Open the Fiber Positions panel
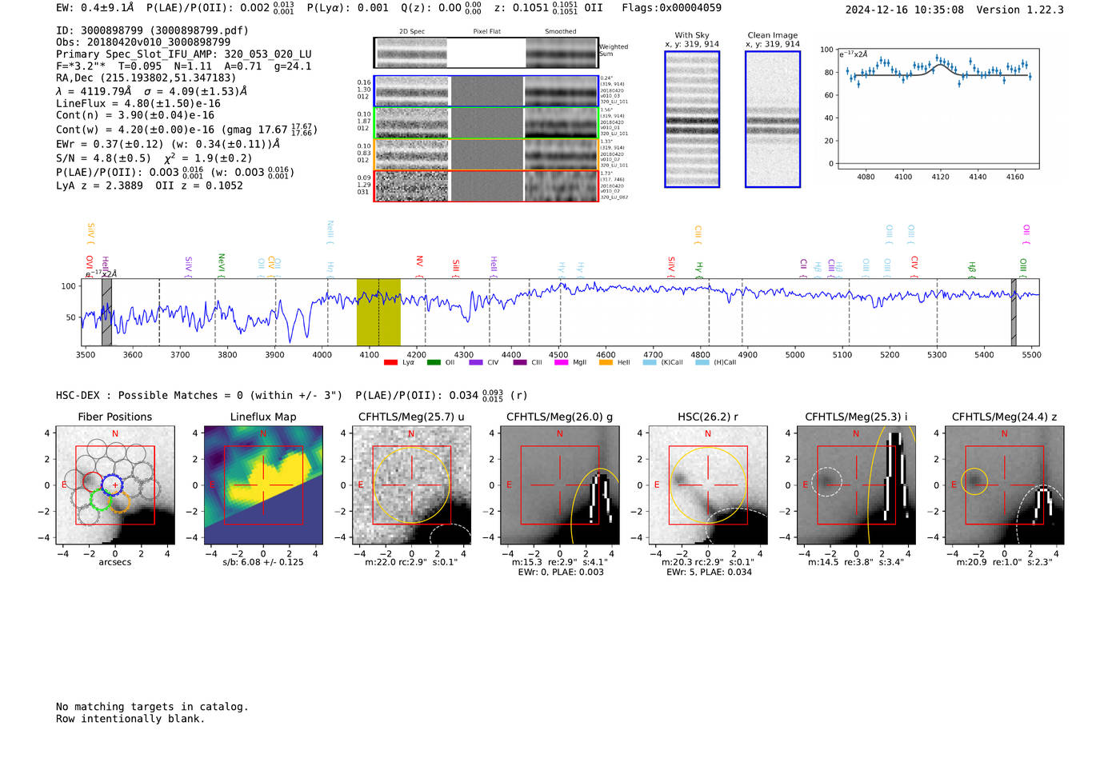This screenshot has height=762, width=1120. (x=115, y=485)
